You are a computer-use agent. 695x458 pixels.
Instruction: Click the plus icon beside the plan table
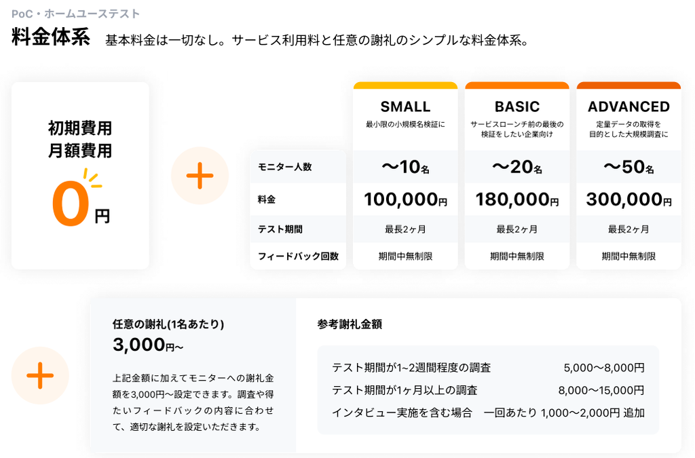tap(200, 176)
